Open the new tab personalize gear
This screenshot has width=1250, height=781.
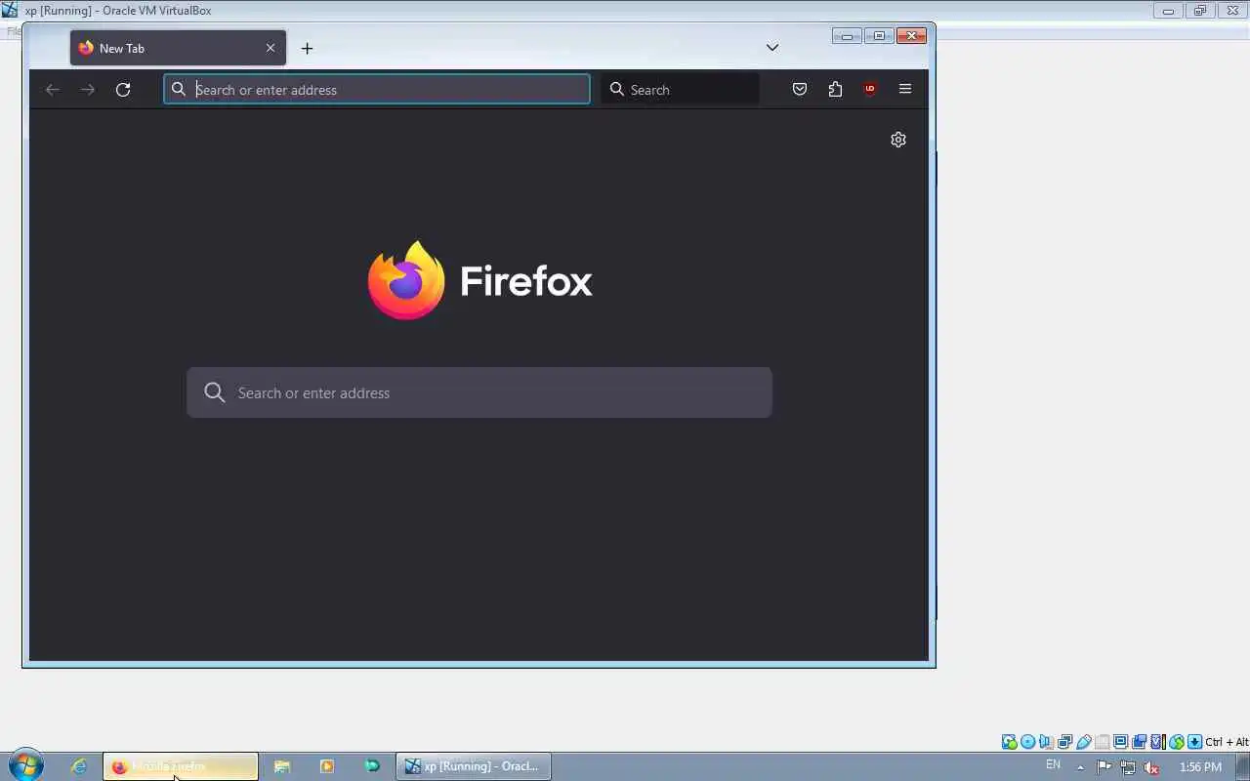click(898, 140)
